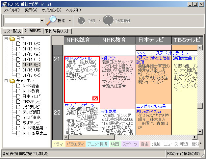Open the フラッシュ program link
The image size is (206, 159).
[180, 53]
